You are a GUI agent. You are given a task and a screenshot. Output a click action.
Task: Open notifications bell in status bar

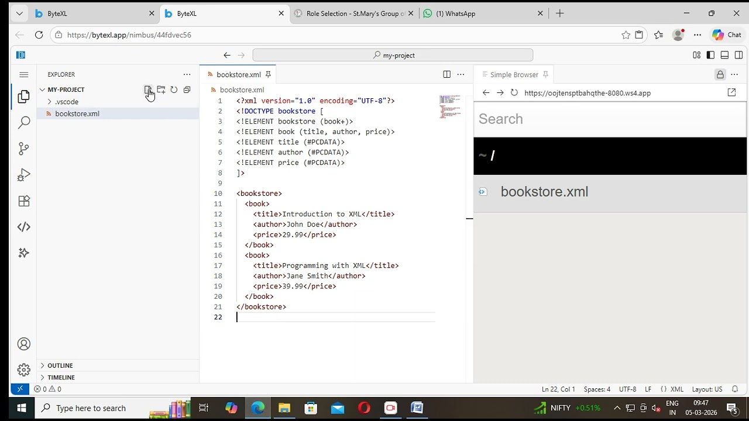[x=735, y=389]
